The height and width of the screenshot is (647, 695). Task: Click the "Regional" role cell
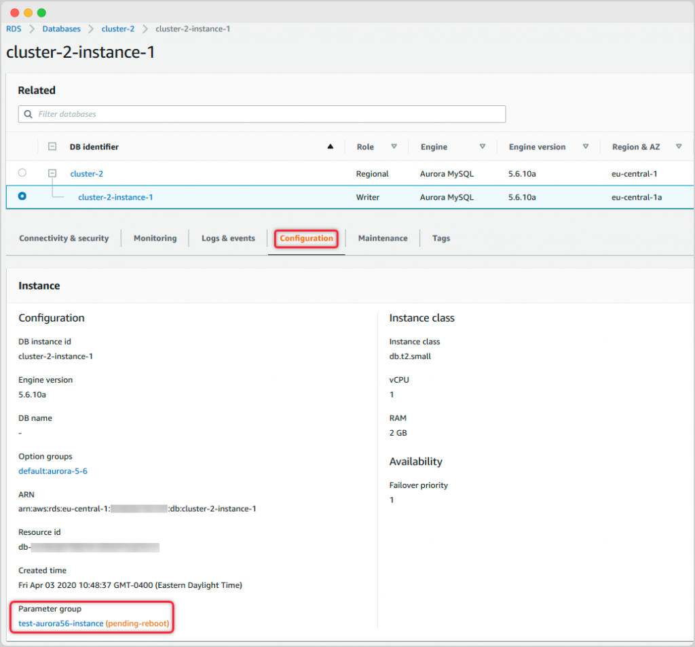click(373, 173)
